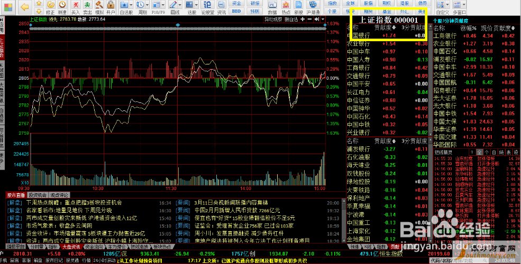Viewport: 521px width, 264px height.
Task: Click the minus icon above the chart
Action: [x=309, y=19]
